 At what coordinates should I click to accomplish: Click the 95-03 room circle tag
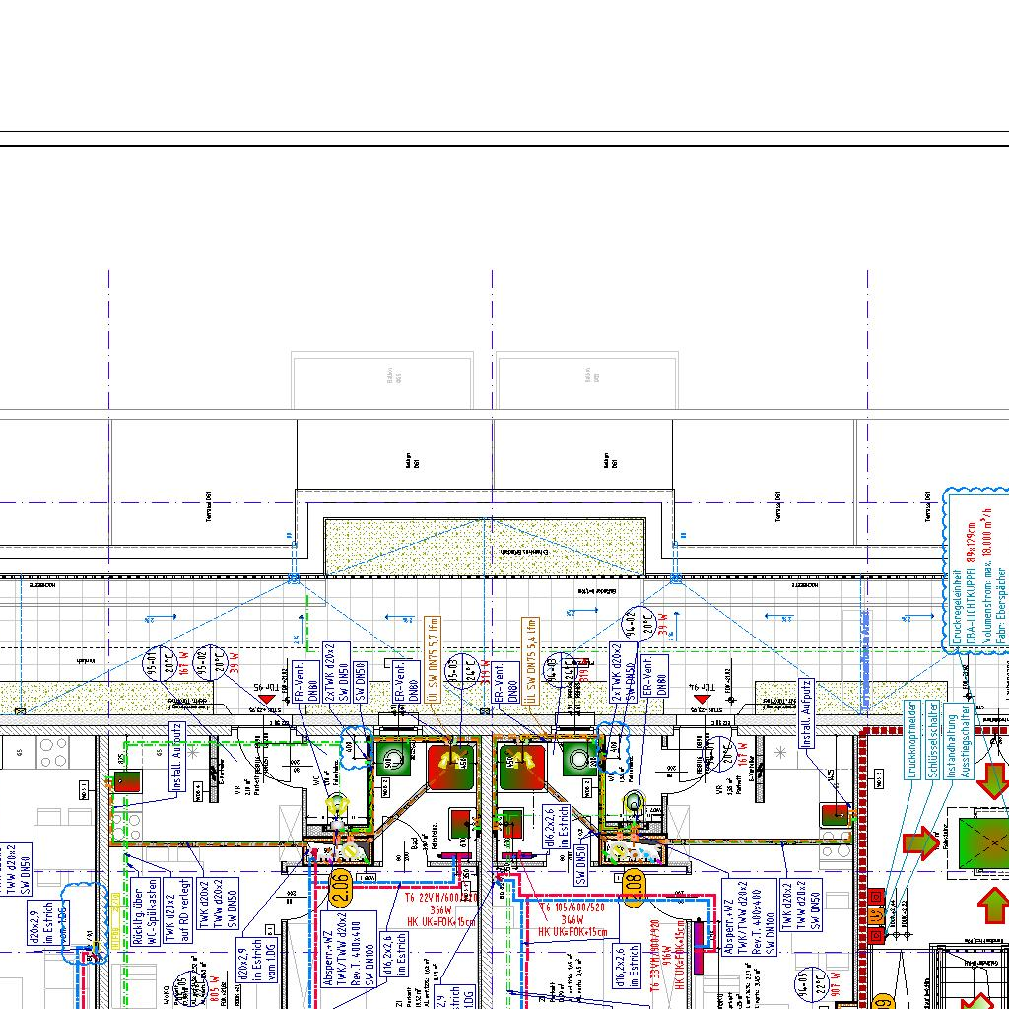(x=461, y=671)
